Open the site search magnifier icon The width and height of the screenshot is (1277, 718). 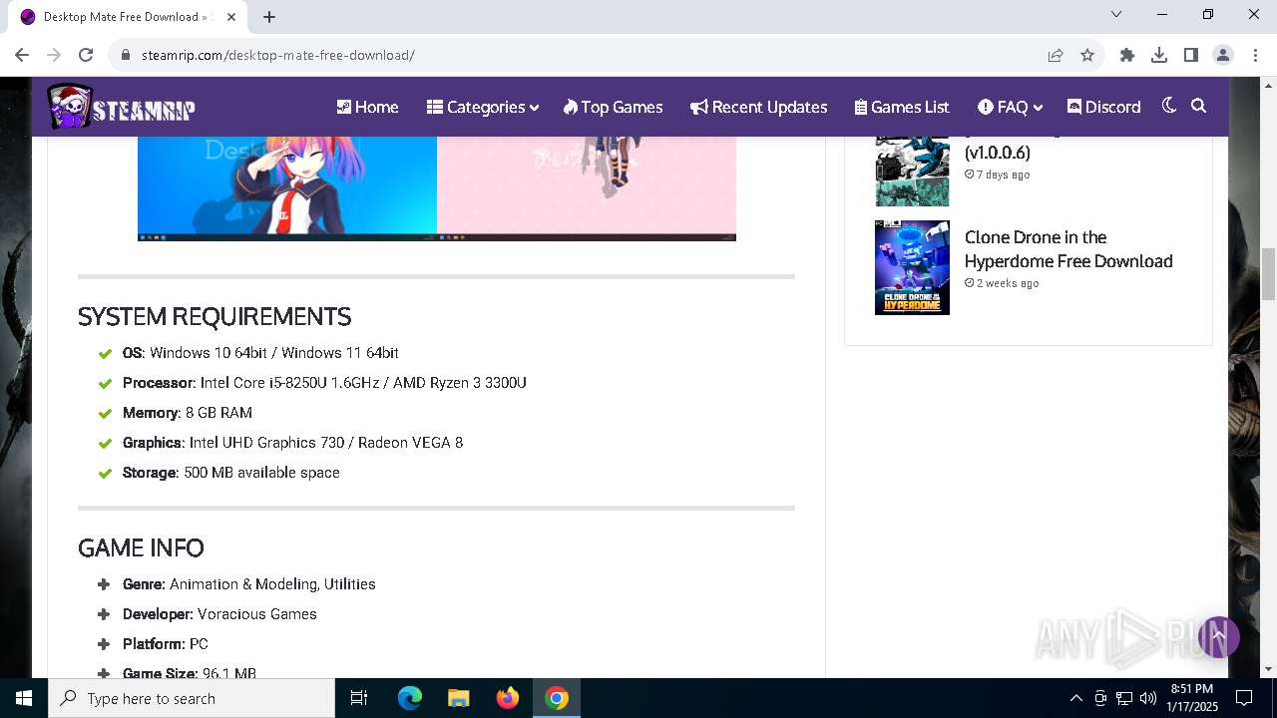(1199, 106)
